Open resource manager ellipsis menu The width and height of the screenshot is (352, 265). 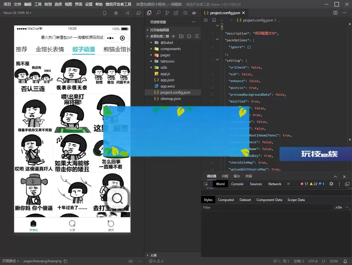click(194, 22)
